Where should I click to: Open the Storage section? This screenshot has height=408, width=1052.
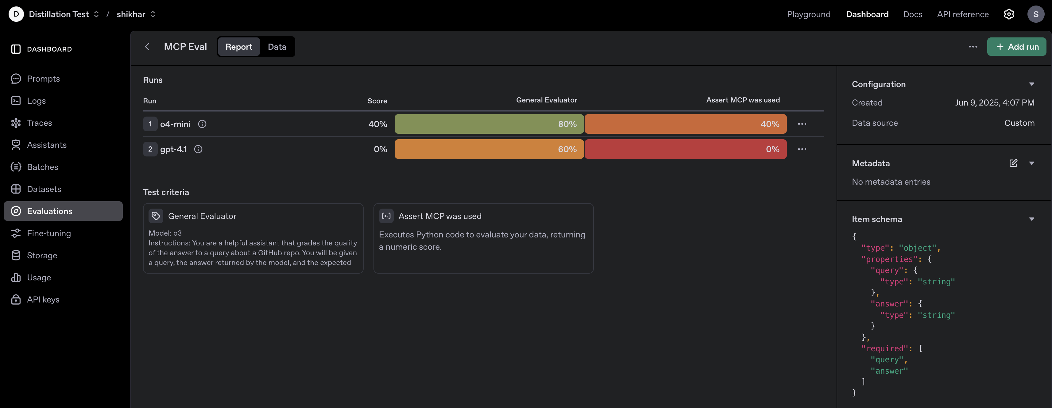pyautogui.click(x=42, y=255)
